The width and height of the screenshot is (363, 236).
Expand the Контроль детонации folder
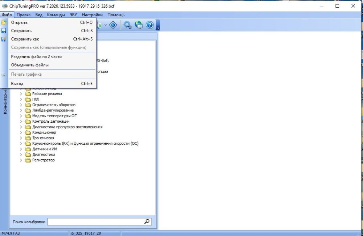(x=21, y=122)
